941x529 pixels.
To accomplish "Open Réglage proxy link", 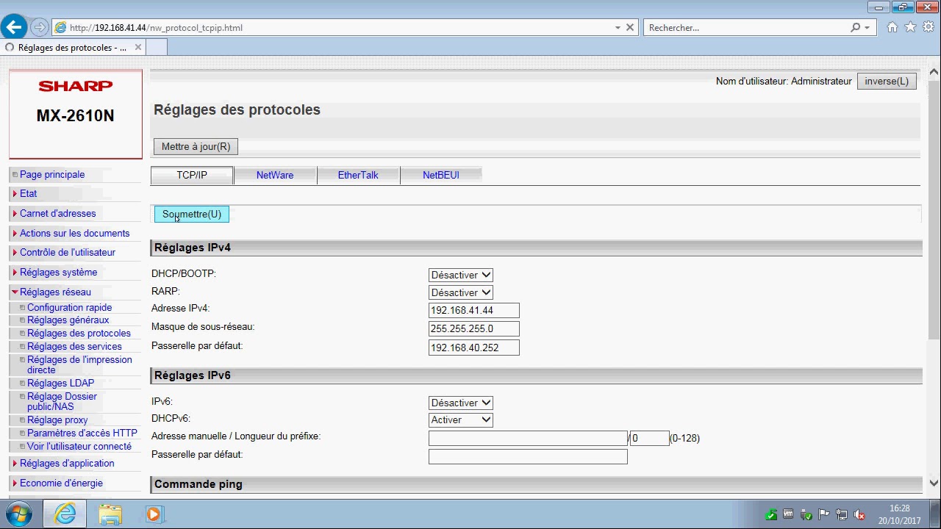I will coord(57,420).
